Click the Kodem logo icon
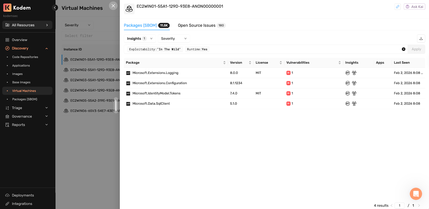 click(7, 8)
